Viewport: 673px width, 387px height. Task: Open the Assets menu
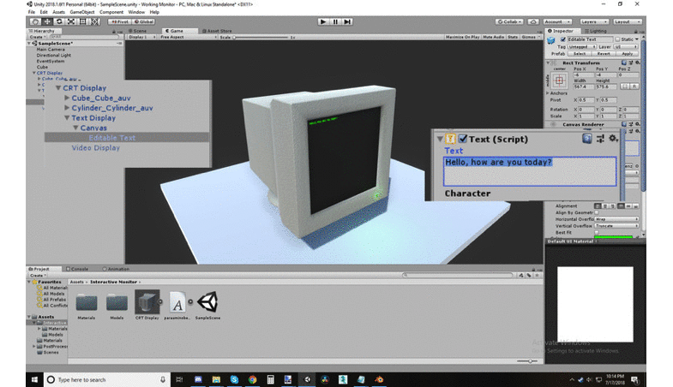[58, 12]
